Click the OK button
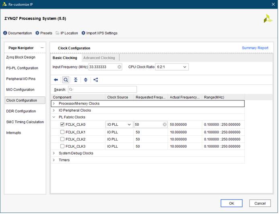 (231, 203)
